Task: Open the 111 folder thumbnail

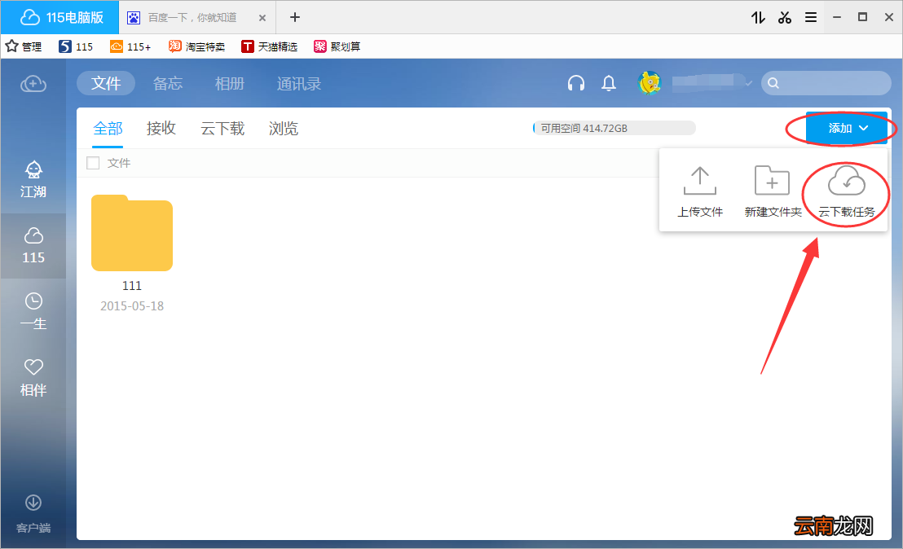Action: (x=132, y=233)
